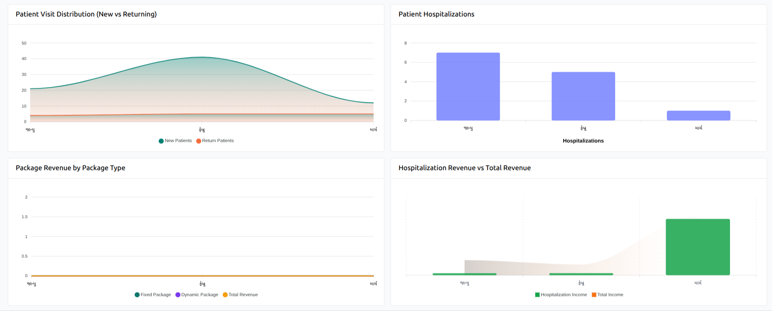Select the large green Hospitalization Income bar
The width and height of the screenshot is (772, 311).
pyautogui.click(x=698, y=247)
